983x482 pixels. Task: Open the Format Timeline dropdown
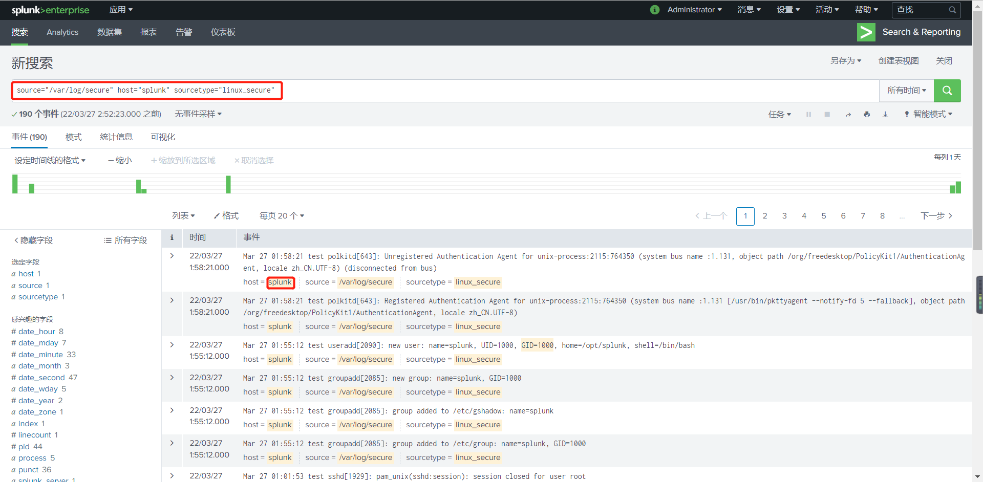click(x=50, y=161)
